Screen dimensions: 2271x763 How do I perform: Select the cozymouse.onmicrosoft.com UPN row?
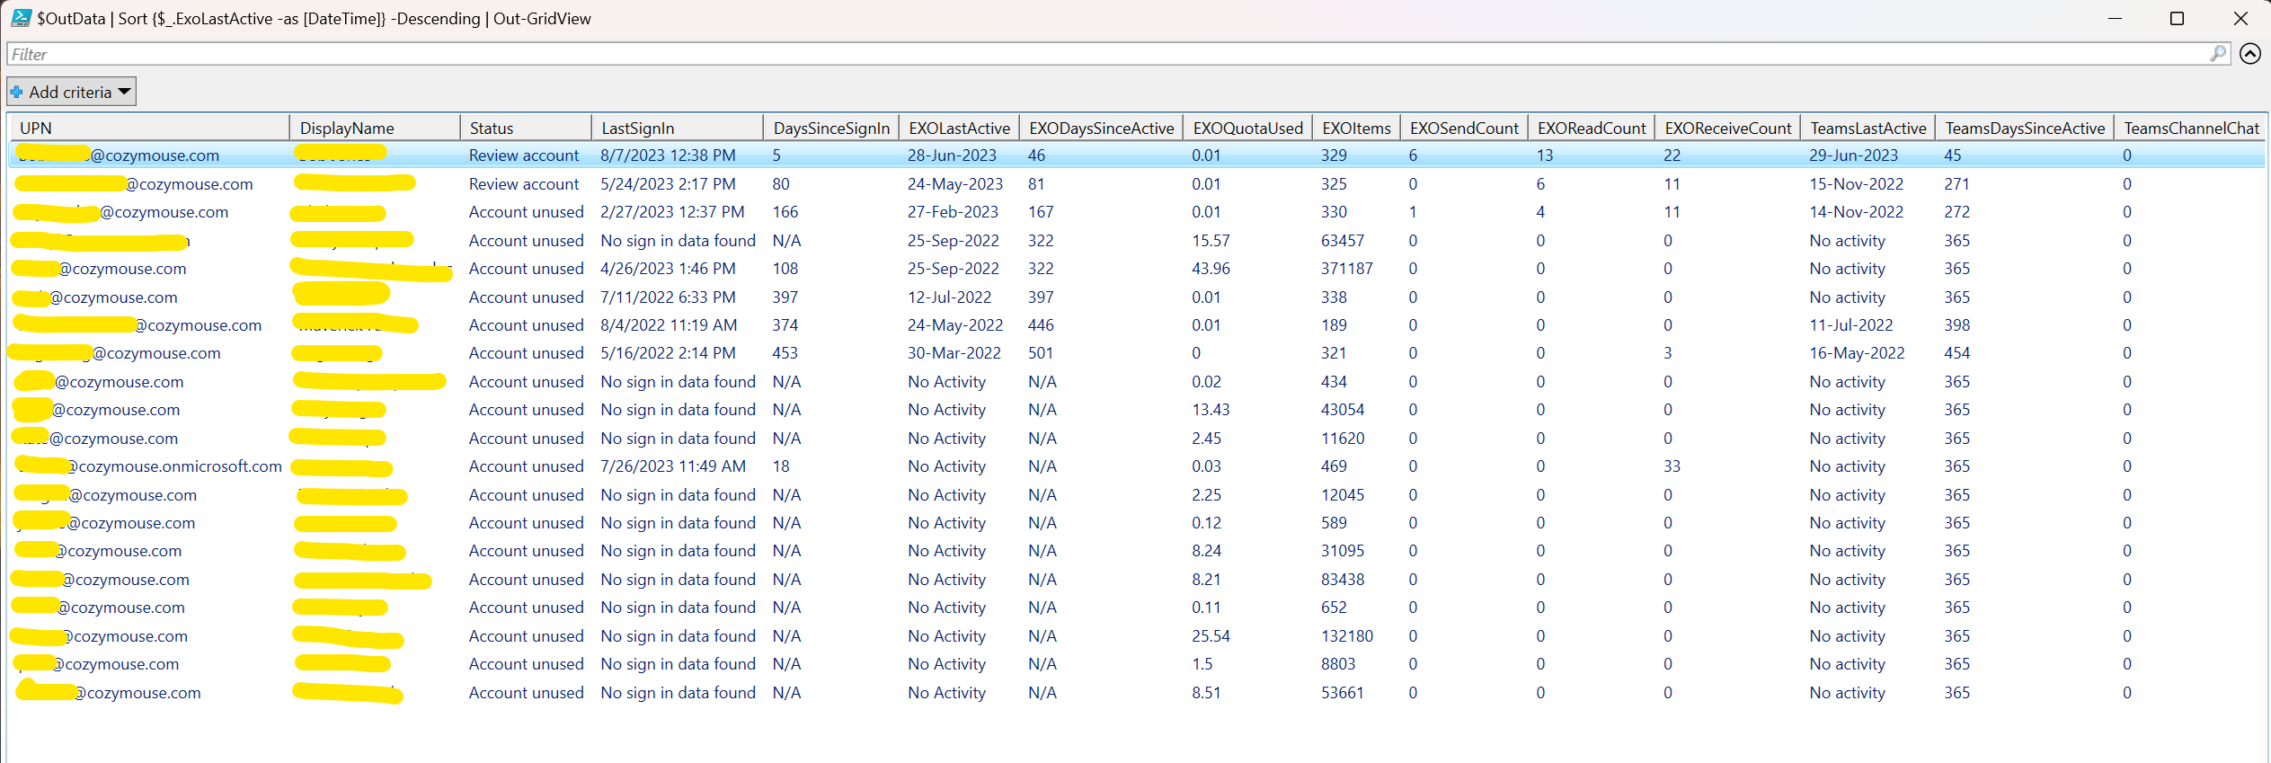pos(1137,466)
